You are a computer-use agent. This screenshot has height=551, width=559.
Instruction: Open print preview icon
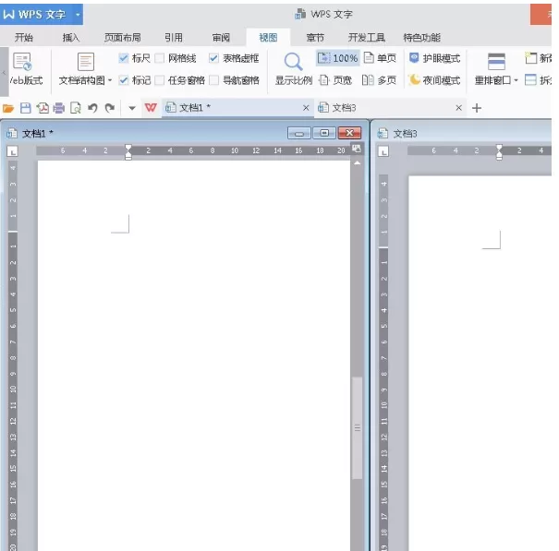click(x=76, y=108)
